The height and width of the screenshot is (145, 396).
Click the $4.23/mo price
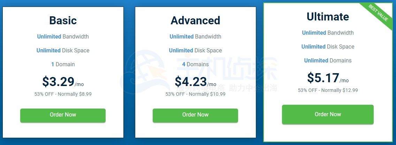point(195,82)
